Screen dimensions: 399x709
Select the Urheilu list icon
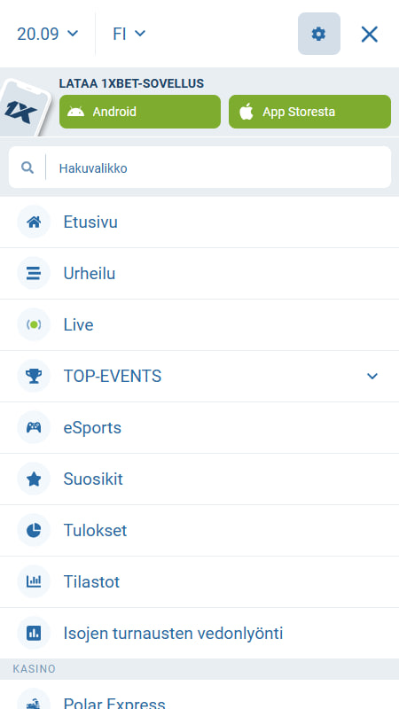34,274
